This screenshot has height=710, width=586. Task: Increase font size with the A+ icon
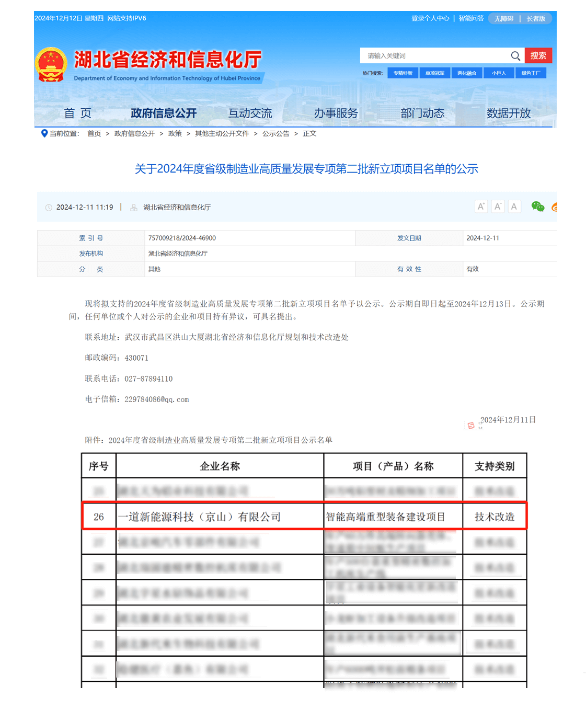(481, 207)
